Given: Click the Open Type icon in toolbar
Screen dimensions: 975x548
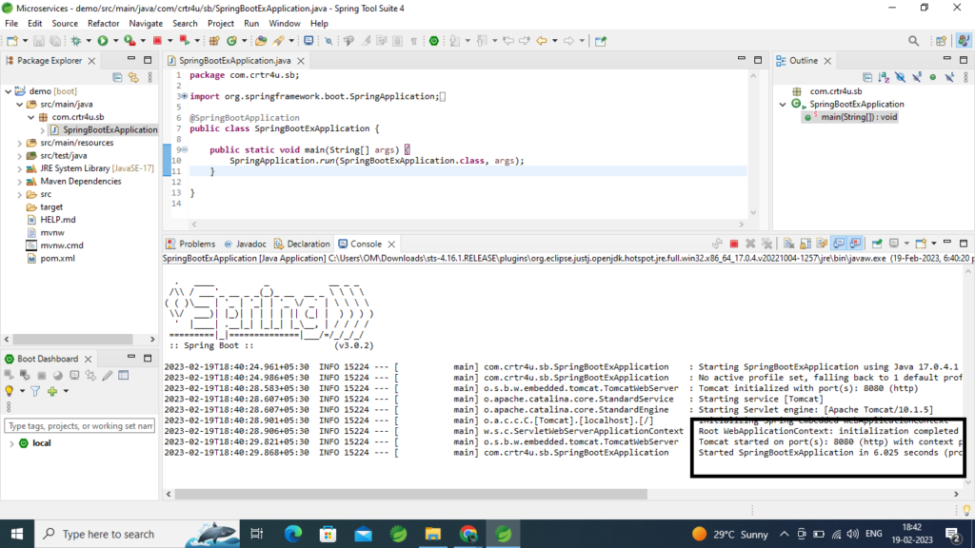Looking at the screenshot, I should 261,41.
